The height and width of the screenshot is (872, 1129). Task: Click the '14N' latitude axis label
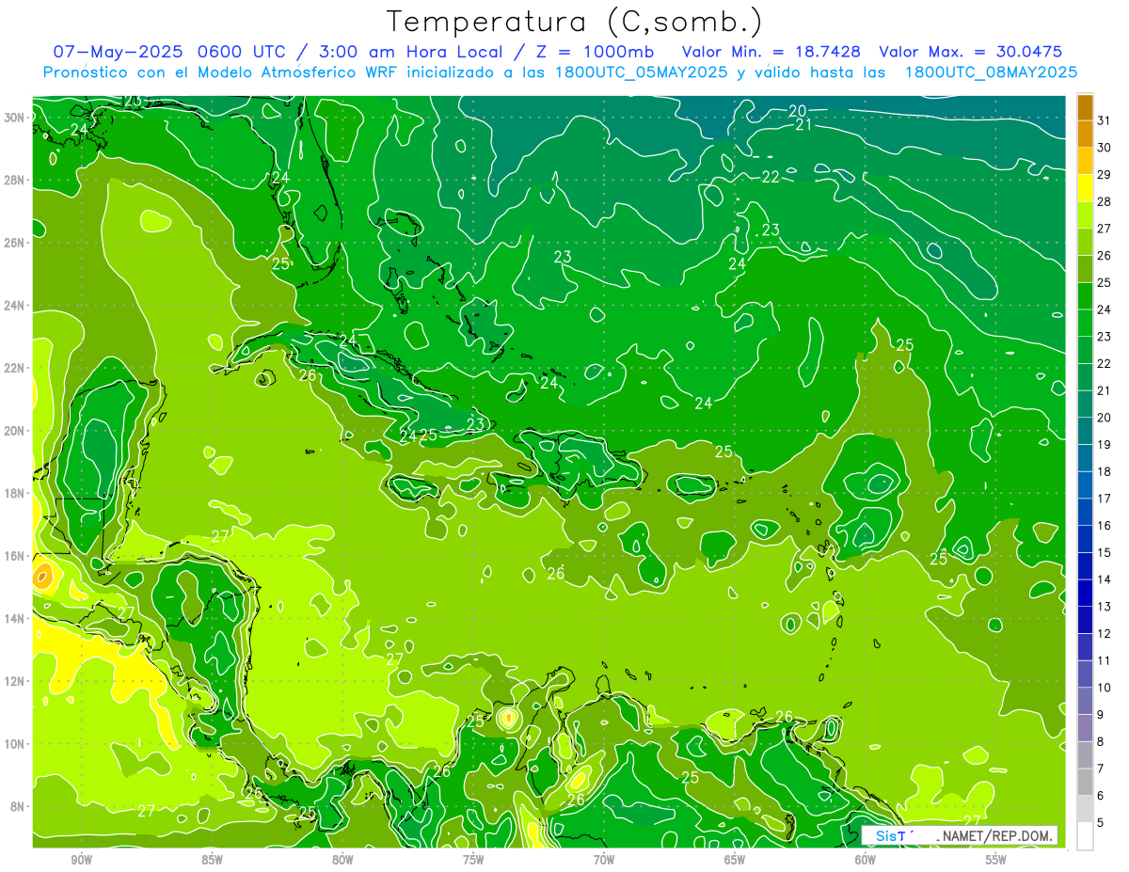click(x=13, y=619)
